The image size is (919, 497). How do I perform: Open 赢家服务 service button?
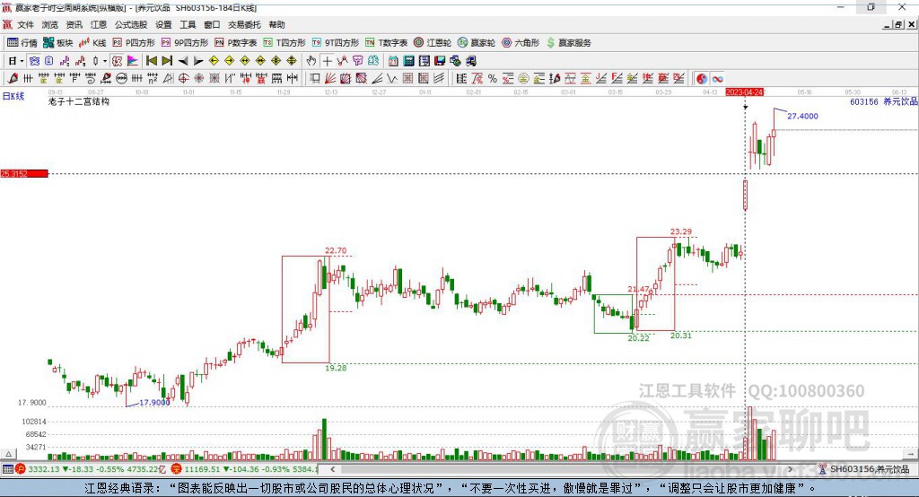(568, 43)
